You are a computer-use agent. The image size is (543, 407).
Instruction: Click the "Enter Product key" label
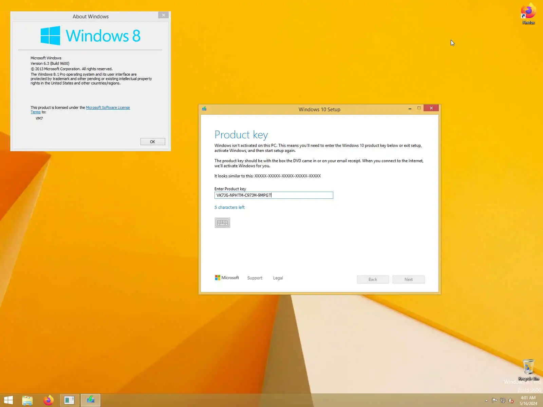(230, 189)
